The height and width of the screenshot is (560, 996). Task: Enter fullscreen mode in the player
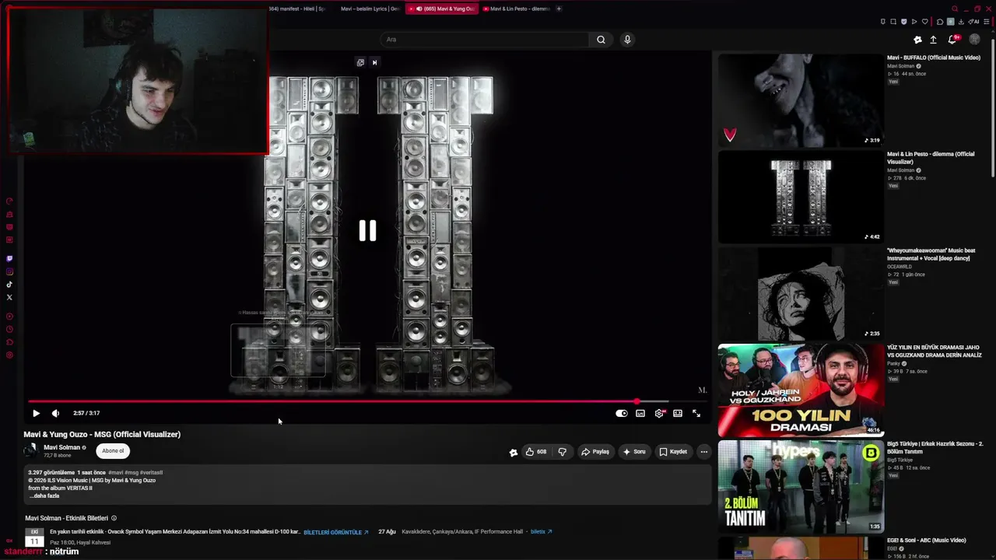pos(696,414)
